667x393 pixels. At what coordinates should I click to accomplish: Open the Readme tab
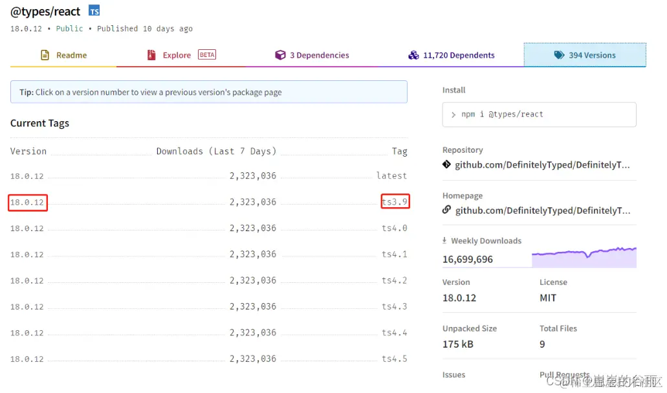[63, 55]
